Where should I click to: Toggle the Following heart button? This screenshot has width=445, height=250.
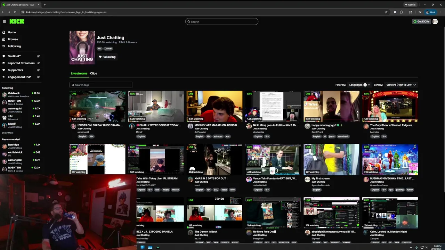pos(107,57)
